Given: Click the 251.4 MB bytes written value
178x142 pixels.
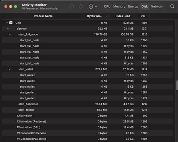Looking at the screenshot, I should coord(101,104).
